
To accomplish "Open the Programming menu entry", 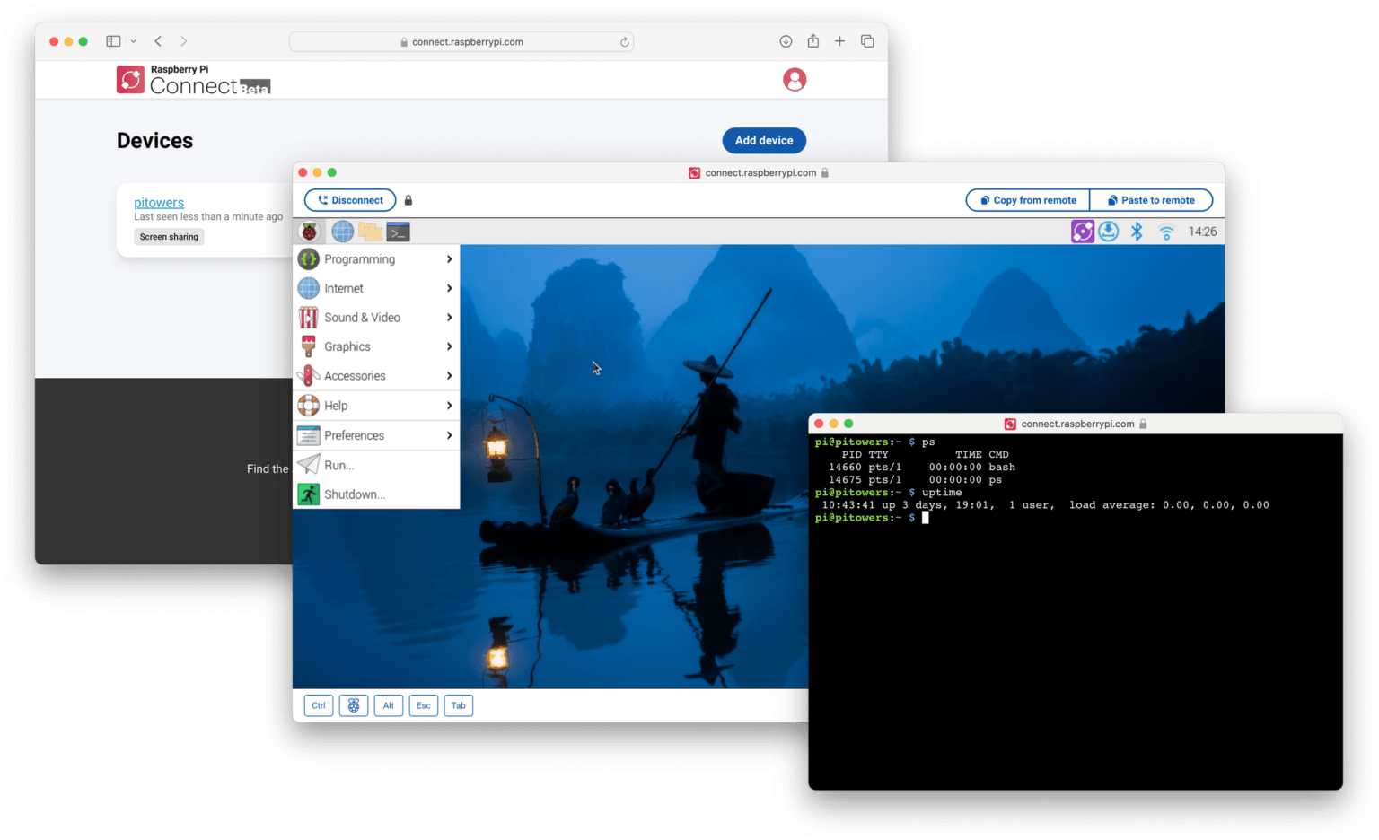I will click(x=376, y=259).
